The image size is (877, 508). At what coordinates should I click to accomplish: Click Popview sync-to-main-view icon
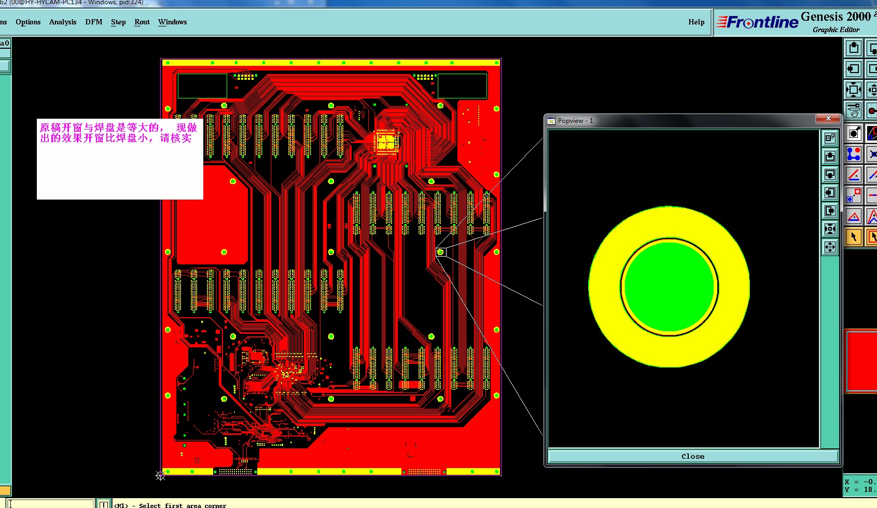[x=830, y=138]
